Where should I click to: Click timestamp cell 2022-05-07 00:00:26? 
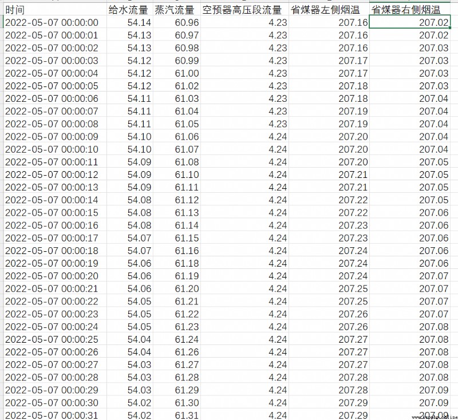[55, 352]
